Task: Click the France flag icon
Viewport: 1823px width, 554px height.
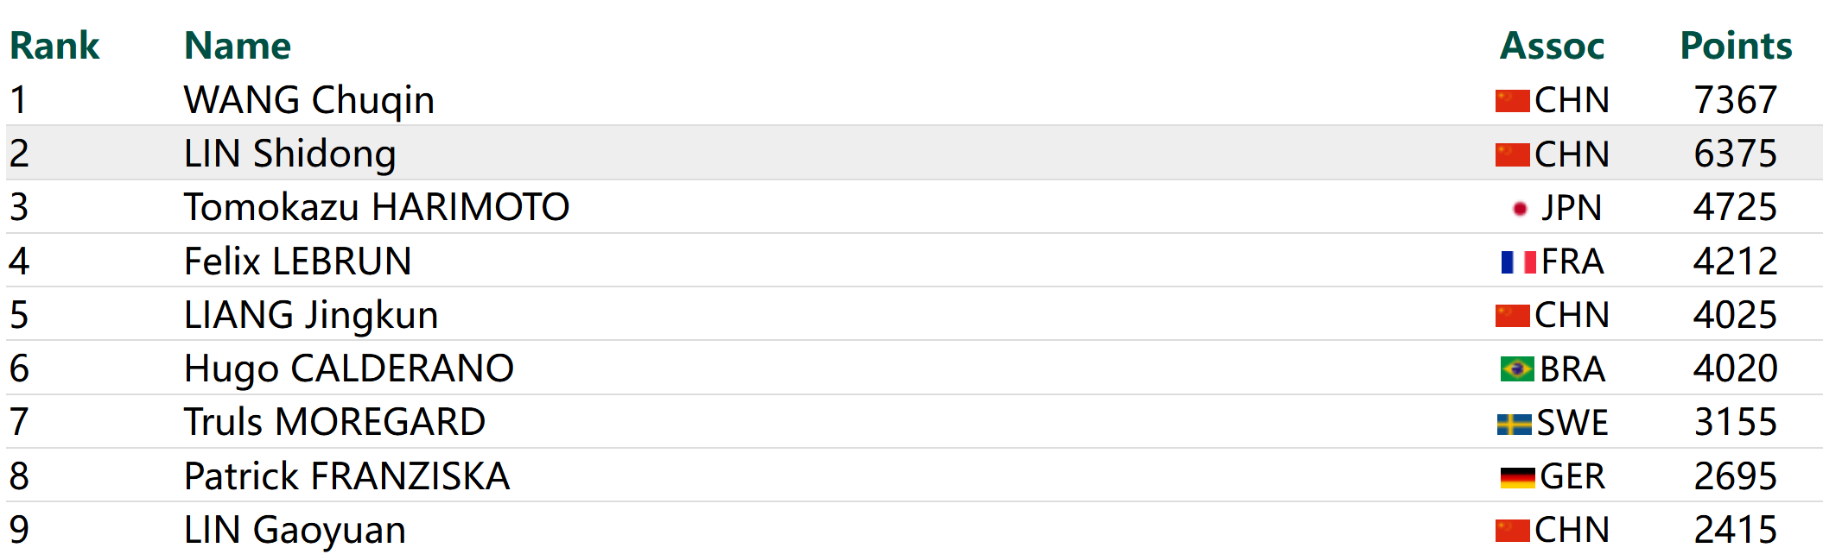Action: [1518, 262]
